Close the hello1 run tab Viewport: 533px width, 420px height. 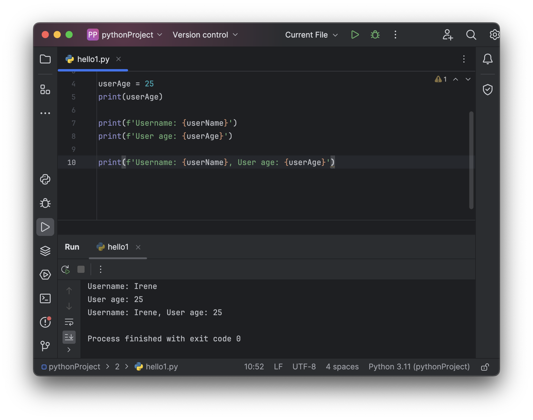pos(138,247)
